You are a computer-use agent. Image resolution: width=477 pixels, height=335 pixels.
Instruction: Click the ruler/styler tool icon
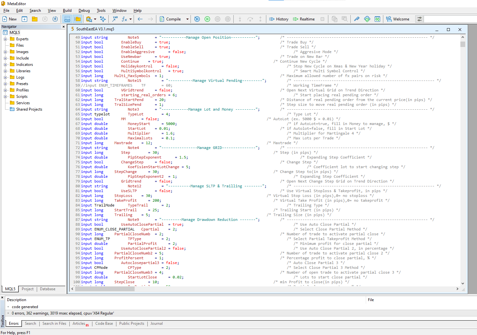click(357, 19)
